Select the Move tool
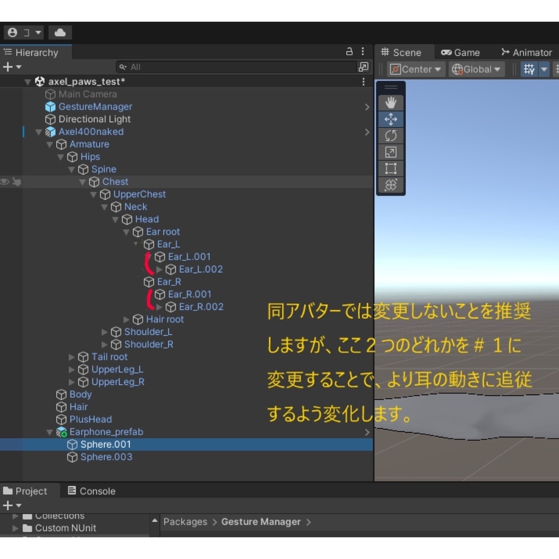559x559 pixels. [x=391, y=118]
